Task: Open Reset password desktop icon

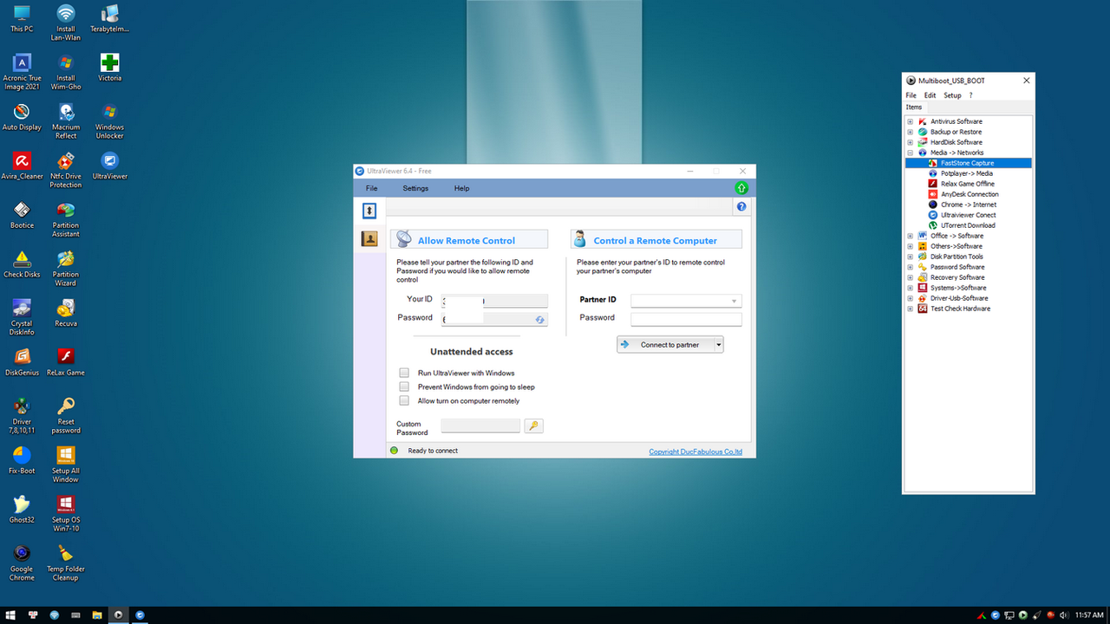Action: (x=66, y=417)
